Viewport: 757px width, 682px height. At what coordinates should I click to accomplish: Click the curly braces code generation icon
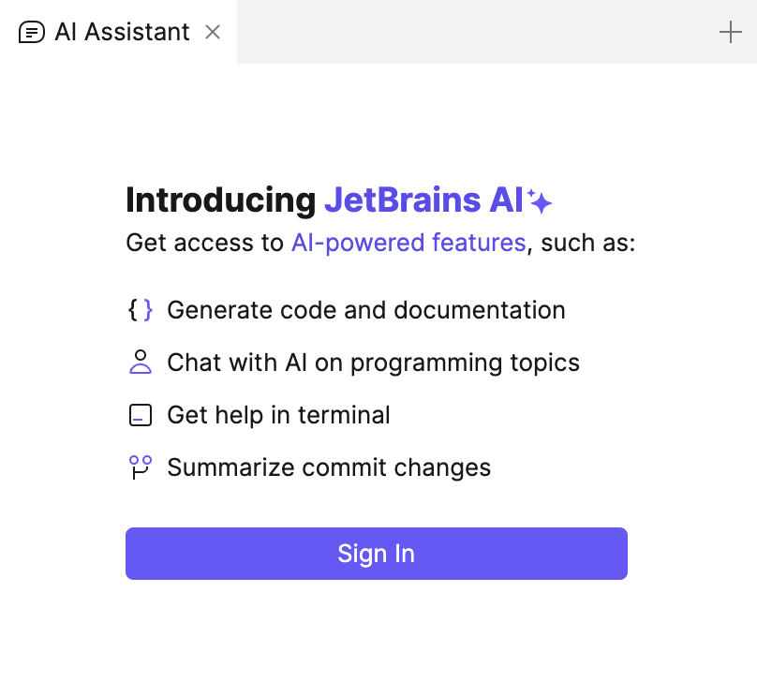(x=140, y=309)
